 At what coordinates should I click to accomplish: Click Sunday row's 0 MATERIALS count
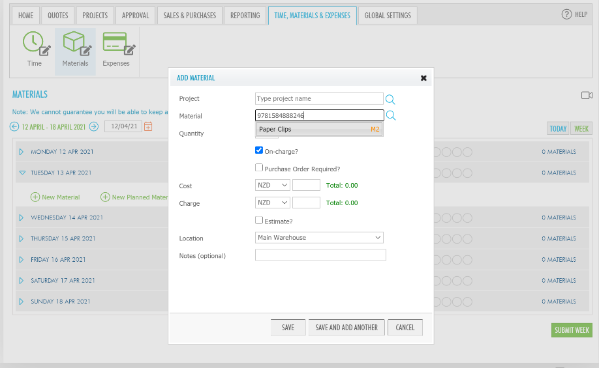(x=559, y=302)
